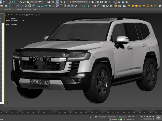
Task: Open the High Quality viewport menu
Action: [22, 15]
